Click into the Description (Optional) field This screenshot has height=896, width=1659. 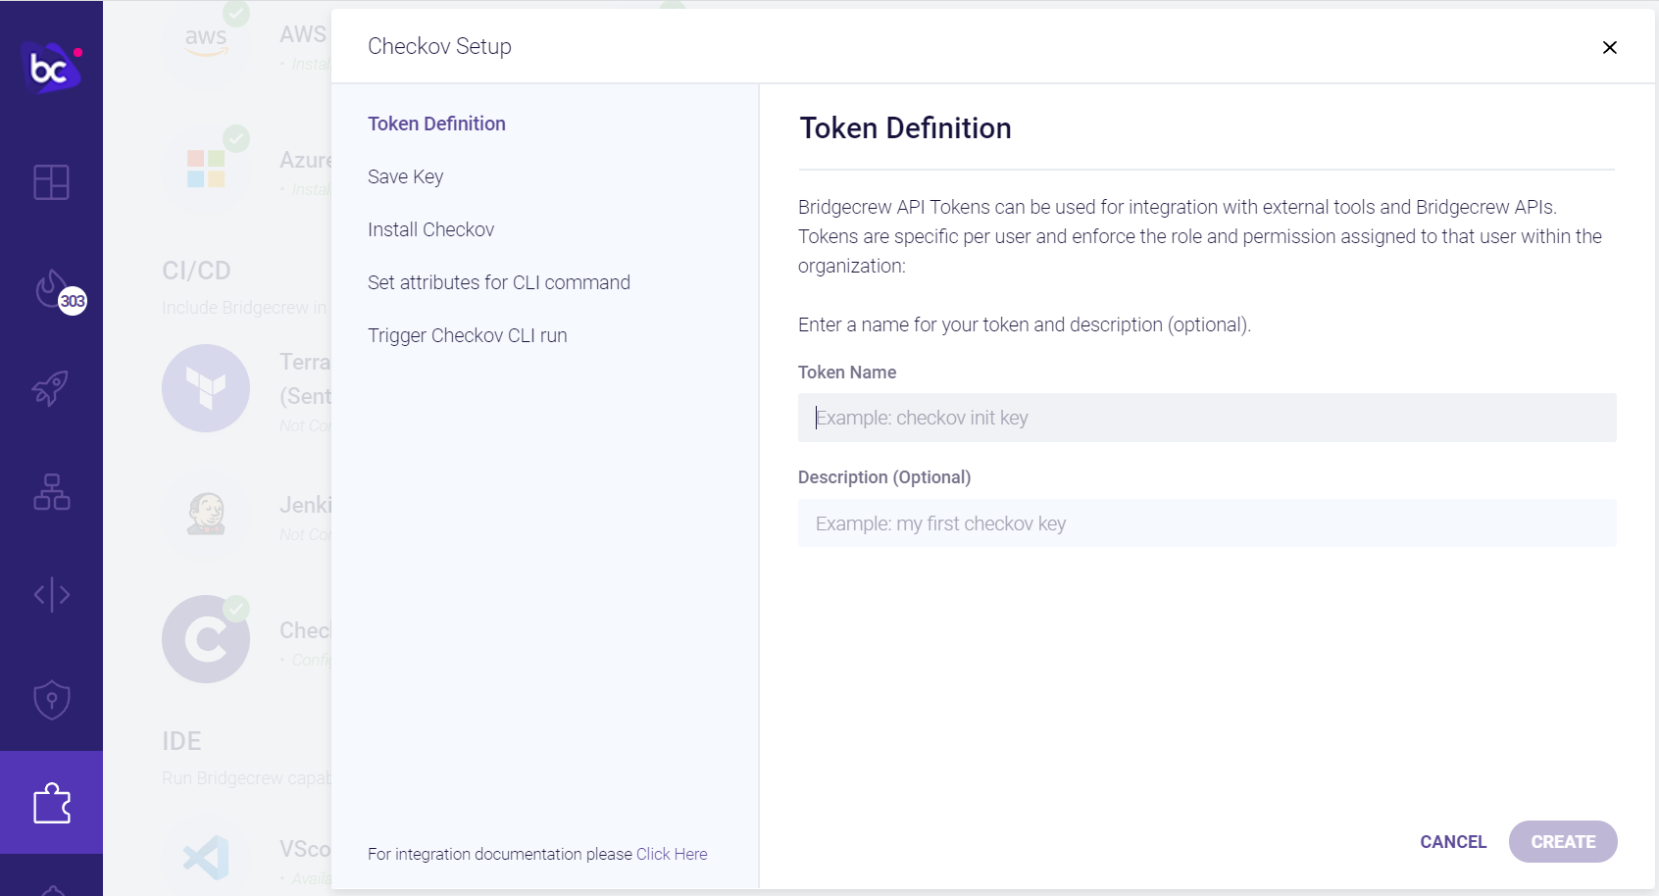pyautogui.click(x=1206, y=523)
